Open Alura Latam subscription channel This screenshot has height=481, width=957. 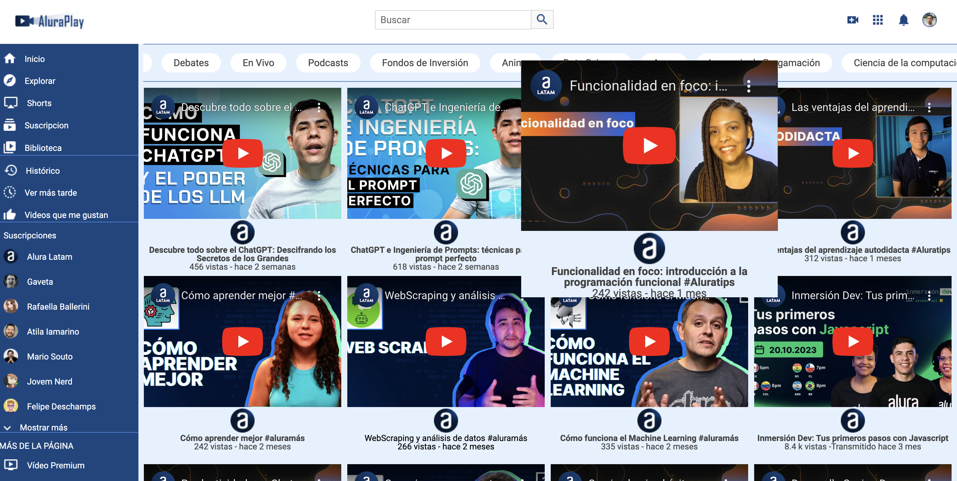click(x=49, y=256)
